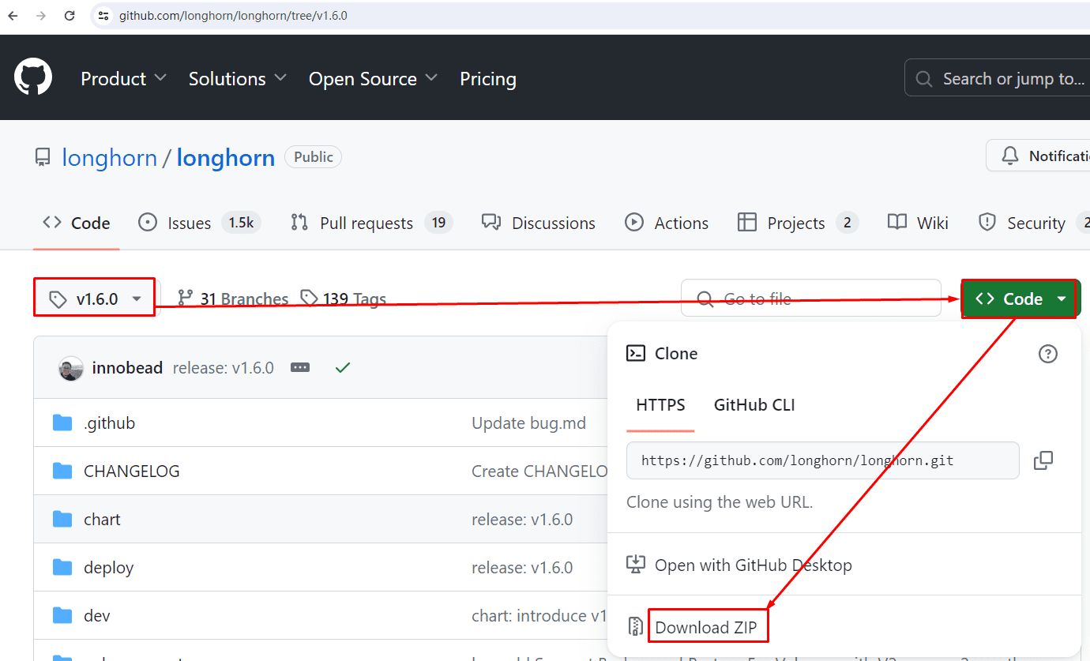Click the repository icon beside longhorn
The image size is (1090, 661).
pos(43,158)
